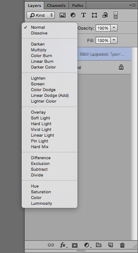The image size is (138, 253).
Task: Filter layers by pixel layer icon
Action: pyautogui.click(x=62, y=15)
